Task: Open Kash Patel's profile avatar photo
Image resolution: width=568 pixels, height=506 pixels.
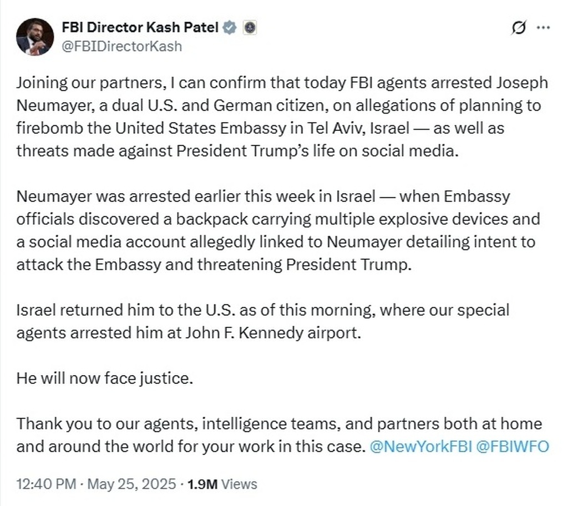Action: [35, 37]
